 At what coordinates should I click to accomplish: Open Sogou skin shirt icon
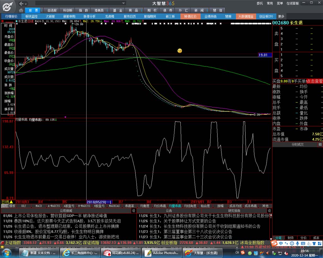[314, 244]
